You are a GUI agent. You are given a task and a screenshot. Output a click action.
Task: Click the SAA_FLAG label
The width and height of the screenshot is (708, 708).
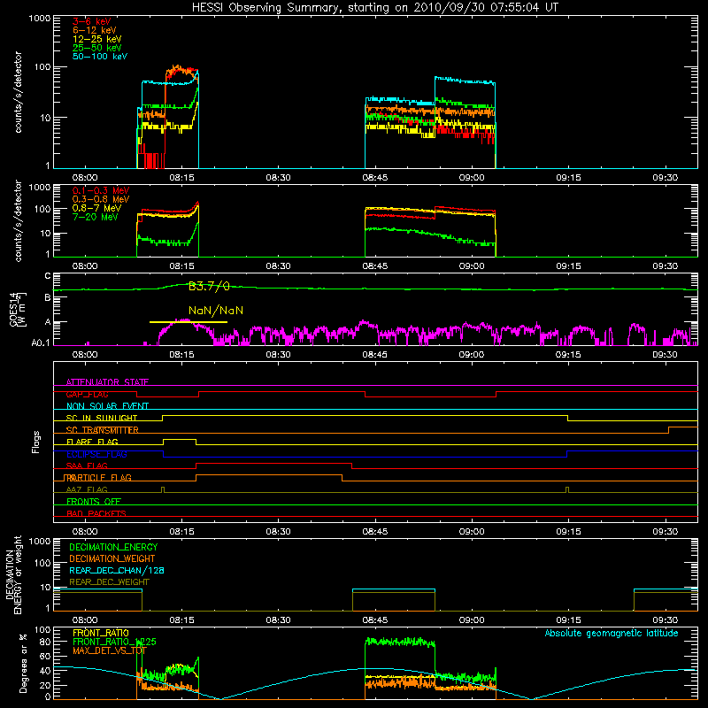coord(87,466)
